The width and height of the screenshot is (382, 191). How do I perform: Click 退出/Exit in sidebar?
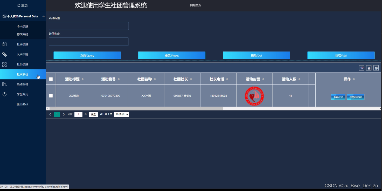tap(23, 104)
